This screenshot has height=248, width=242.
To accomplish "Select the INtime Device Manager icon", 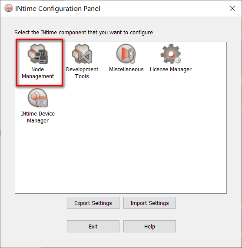I will point(38,98).
